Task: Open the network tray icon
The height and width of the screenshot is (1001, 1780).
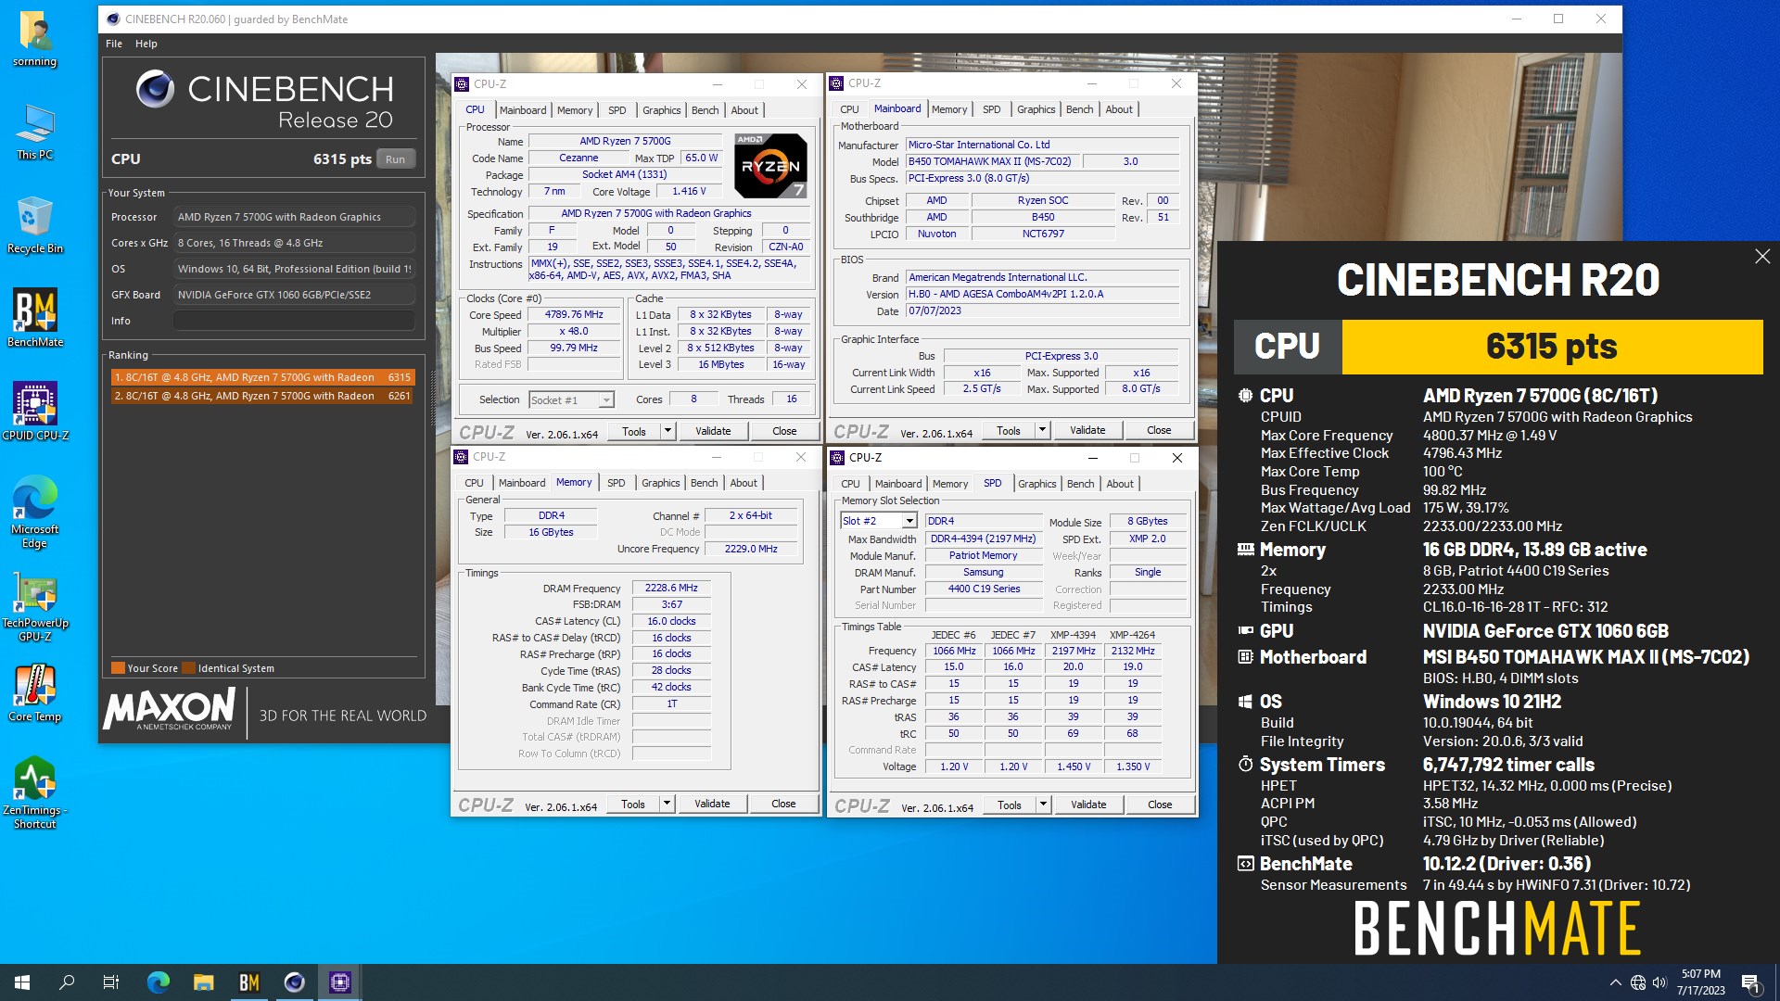Action: coord(1638,982)
